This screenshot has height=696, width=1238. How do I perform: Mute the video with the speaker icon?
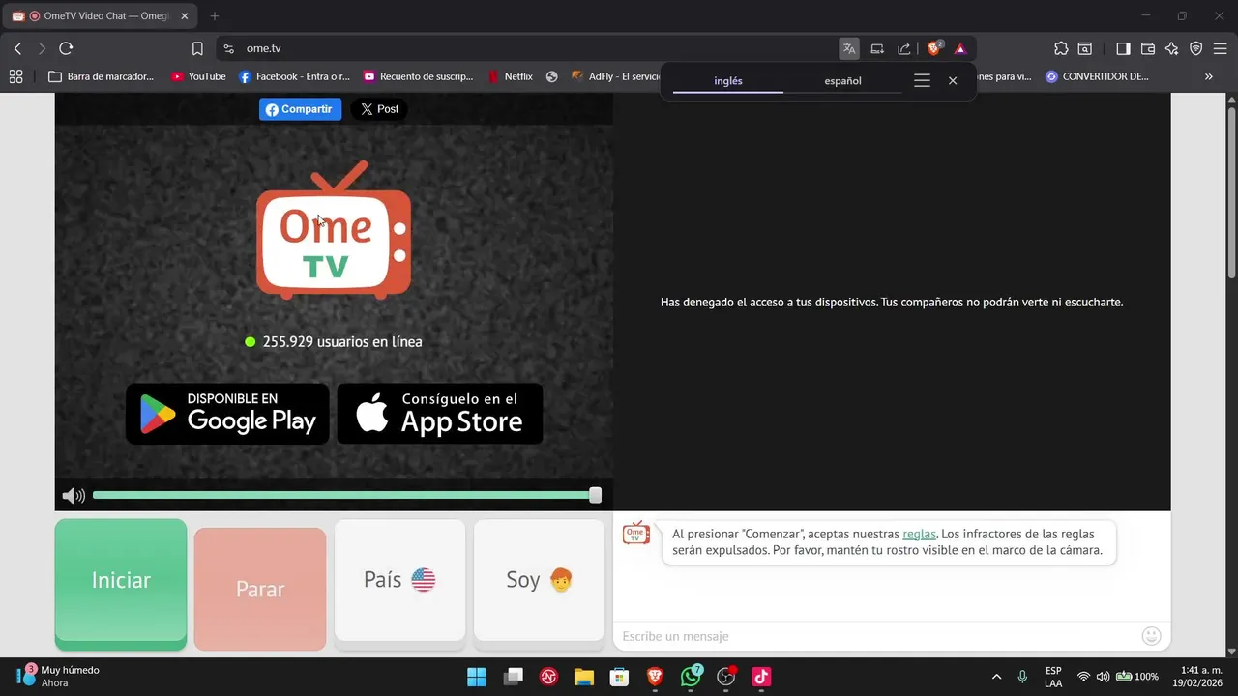(74, 496)
